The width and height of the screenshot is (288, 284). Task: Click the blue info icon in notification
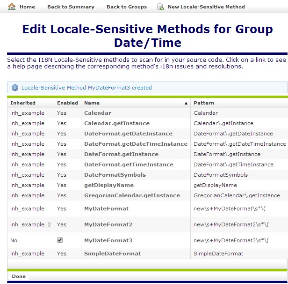click(14, 88)
